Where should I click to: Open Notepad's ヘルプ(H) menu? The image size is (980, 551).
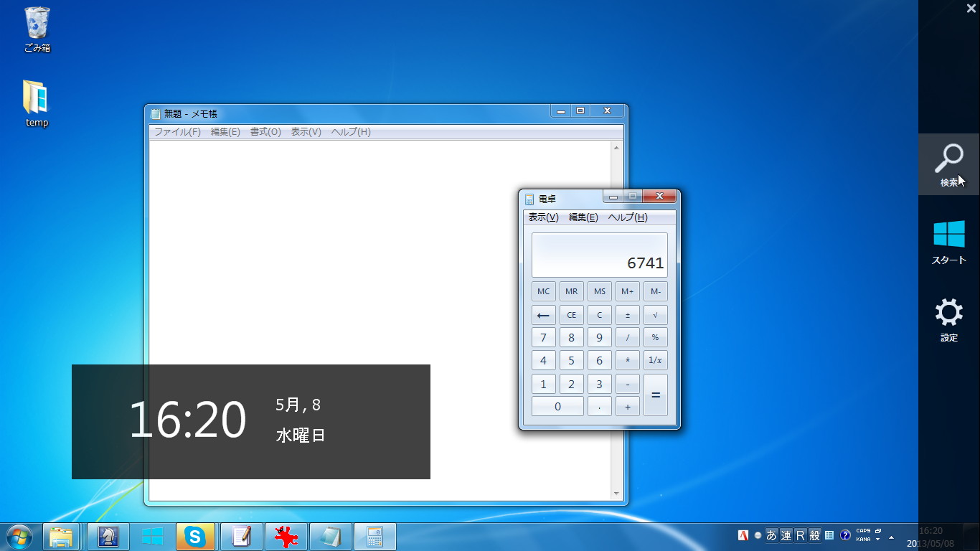[351, 132]
